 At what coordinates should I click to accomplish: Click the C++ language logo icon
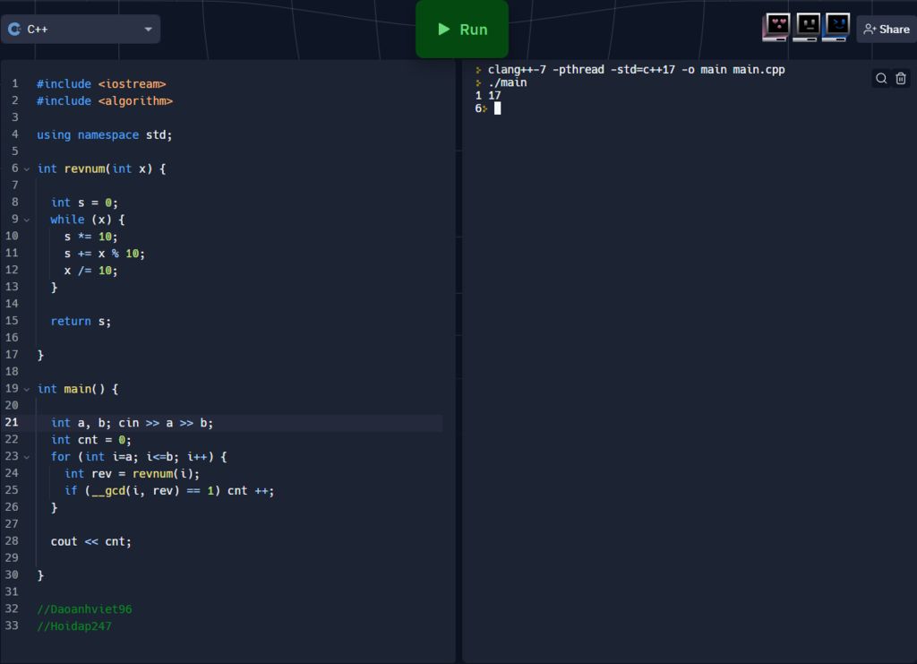pyautogui.click(x=14, y=29)
